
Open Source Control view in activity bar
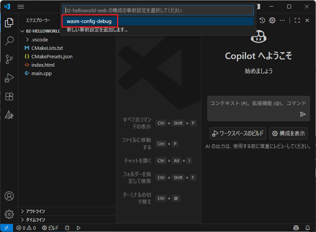pyautogui.click(x=9, y=59)
